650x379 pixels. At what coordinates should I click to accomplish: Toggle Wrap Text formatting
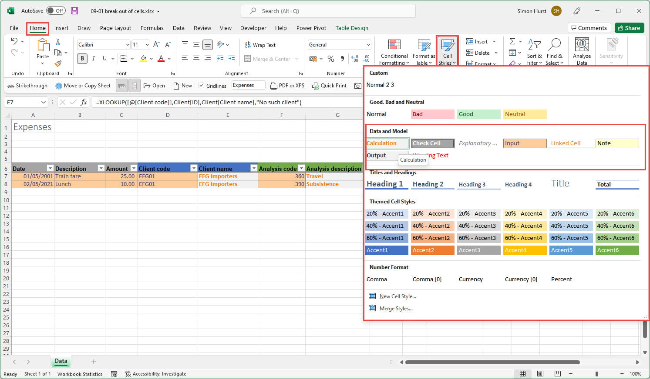[x=260, y=44]
